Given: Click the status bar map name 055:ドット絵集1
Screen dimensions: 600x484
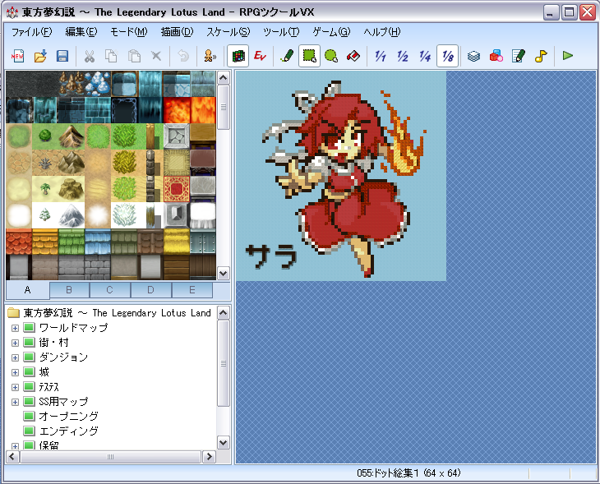Looking at the screenshot, I should coord(388,473).
